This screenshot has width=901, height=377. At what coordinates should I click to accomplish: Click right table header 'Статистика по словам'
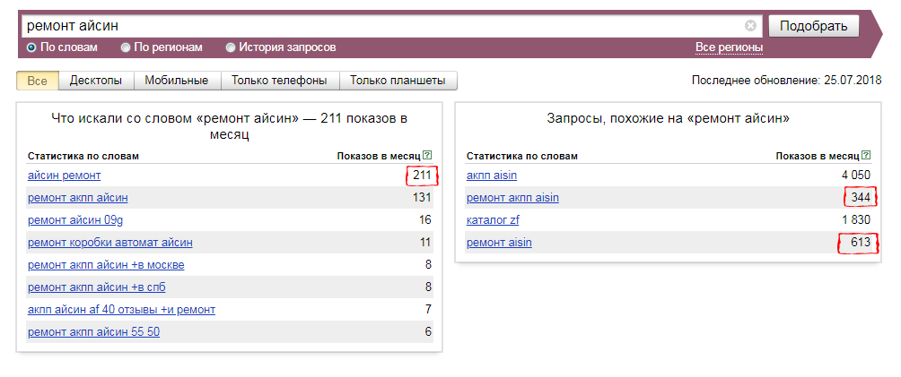522,156
